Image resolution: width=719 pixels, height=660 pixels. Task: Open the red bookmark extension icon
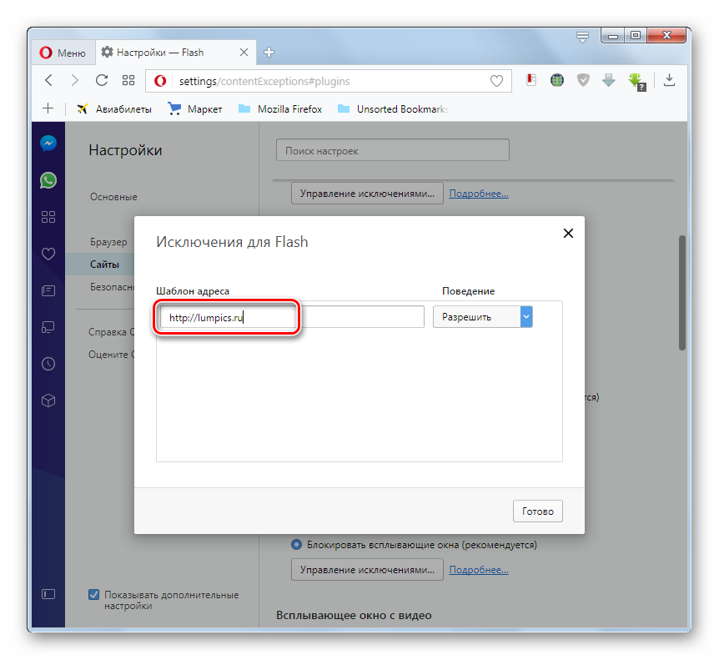(x=531, y=80)
